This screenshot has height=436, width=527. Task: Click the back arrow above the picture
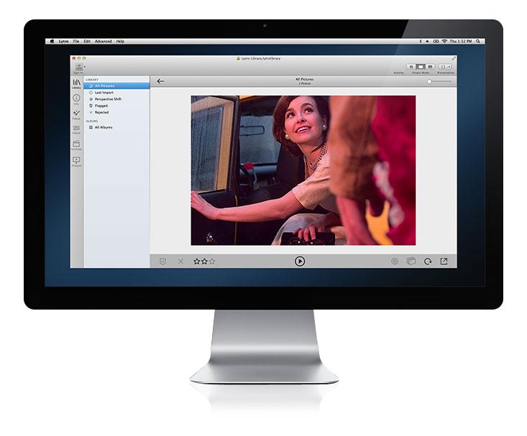[160, 81]
